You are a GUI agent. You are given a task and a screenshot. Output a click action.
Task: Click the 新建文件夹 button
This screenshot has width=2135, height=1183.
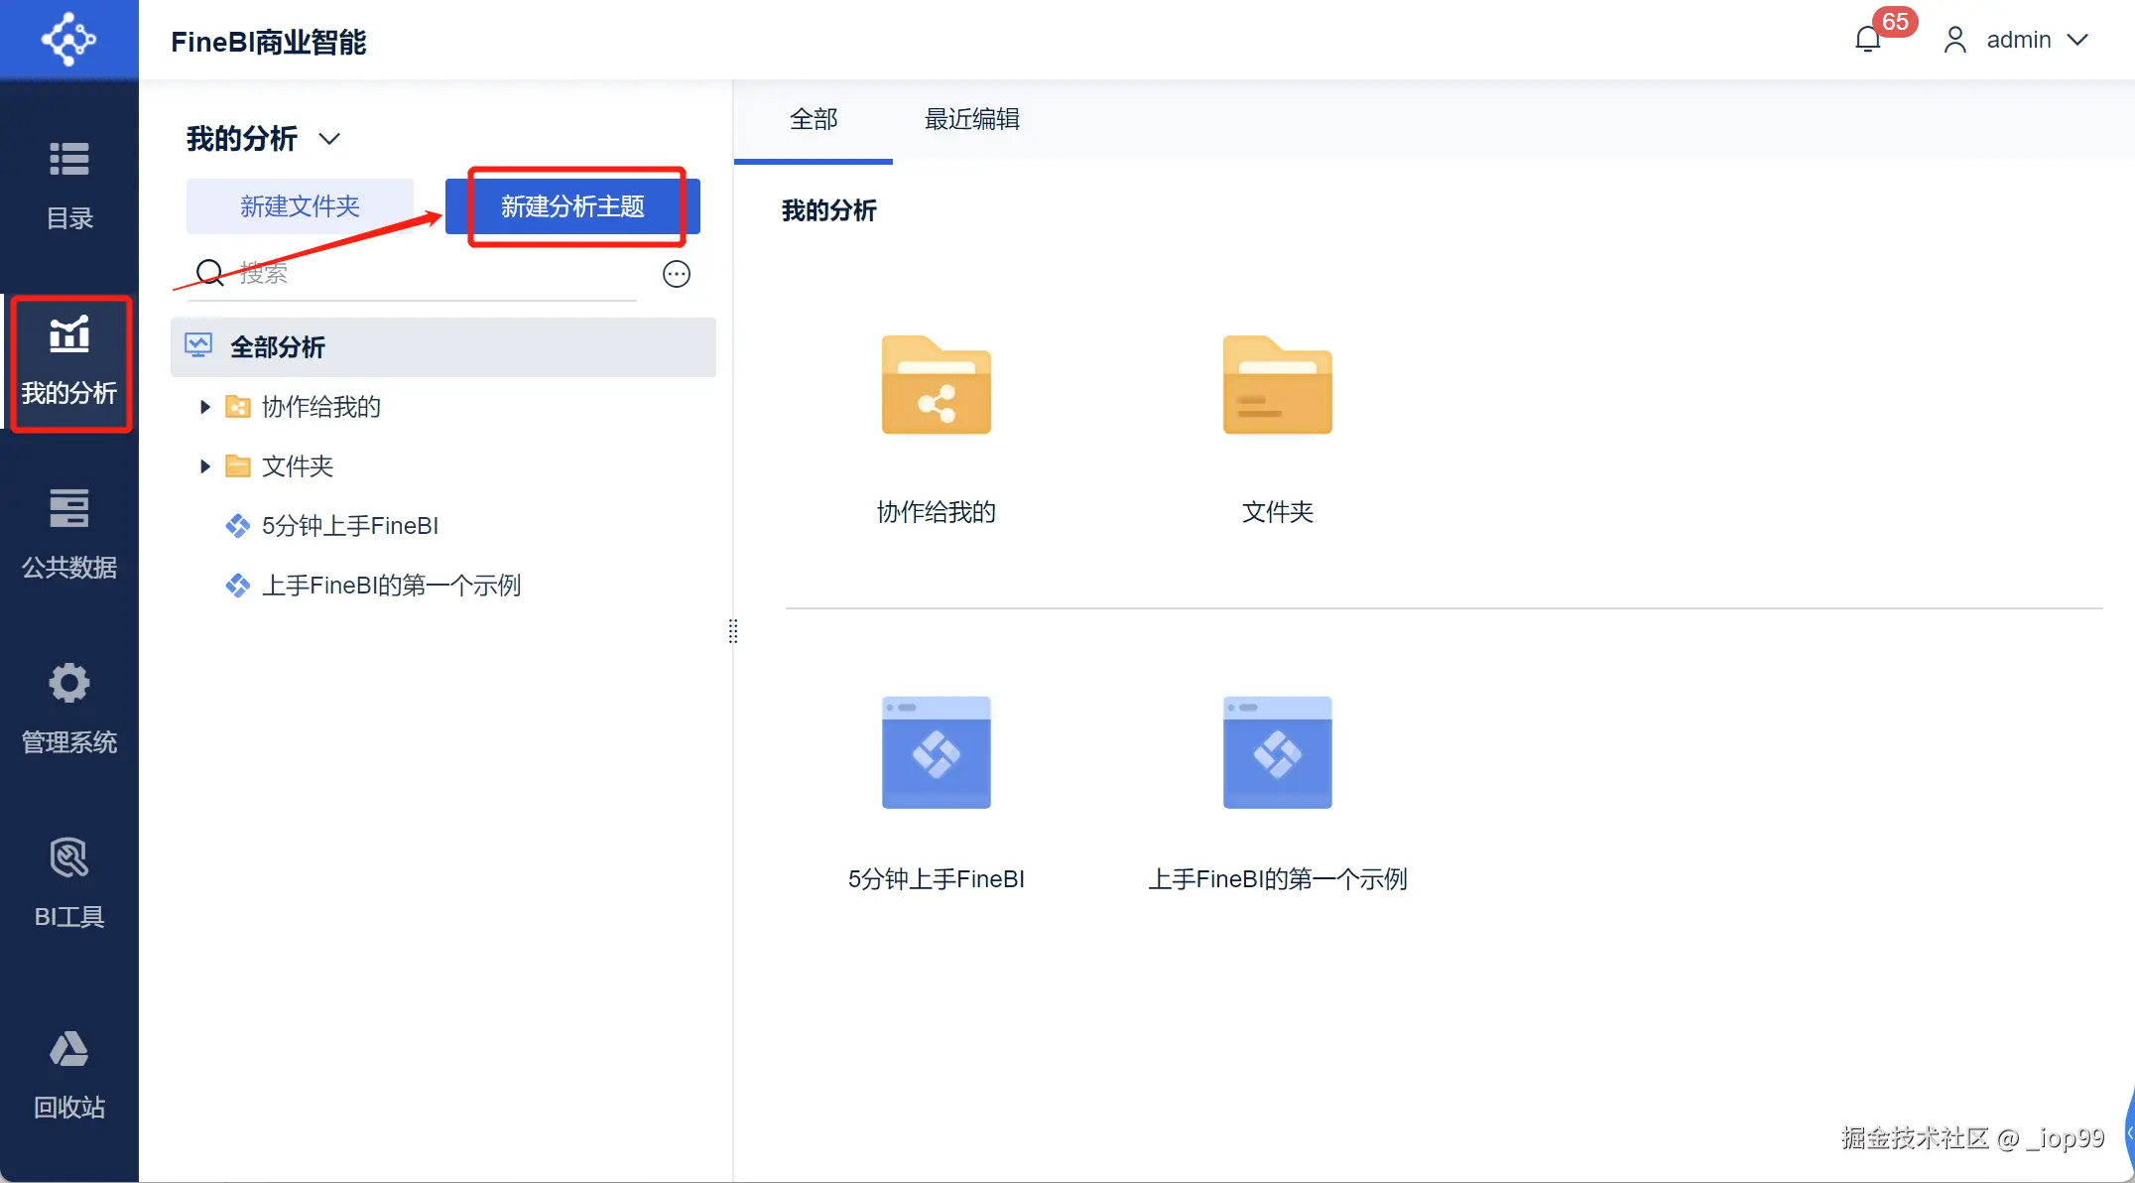300,206
